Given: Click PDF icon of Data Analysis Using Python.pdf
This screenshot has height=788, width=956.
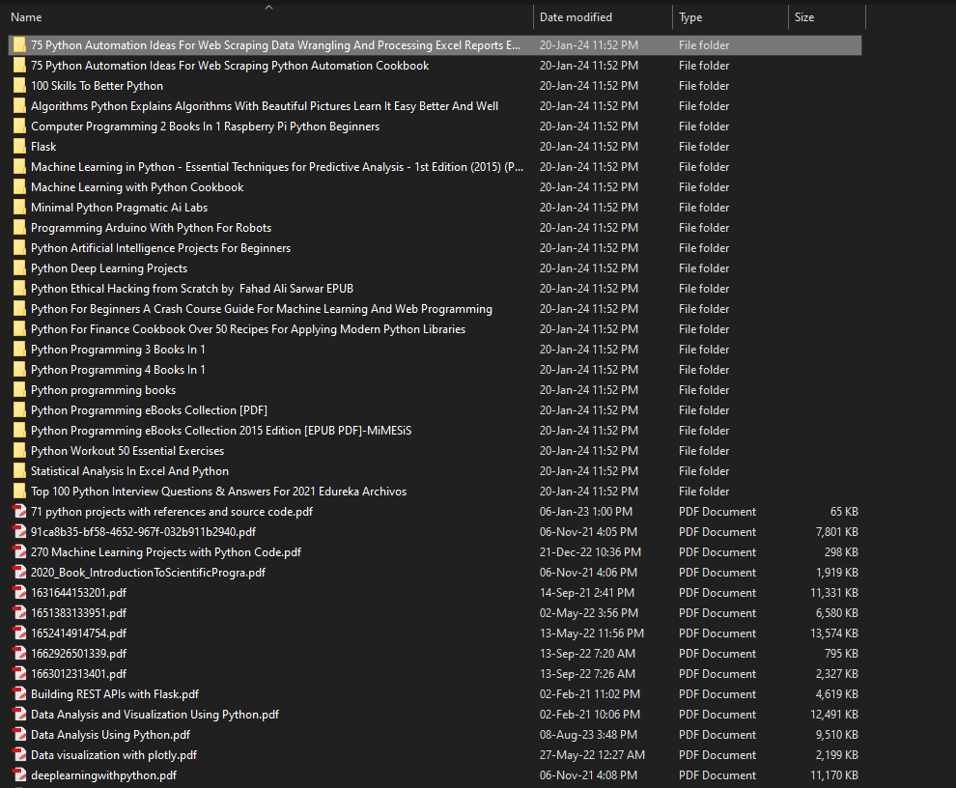Looking at the screenshot, I should pos(20,734).
